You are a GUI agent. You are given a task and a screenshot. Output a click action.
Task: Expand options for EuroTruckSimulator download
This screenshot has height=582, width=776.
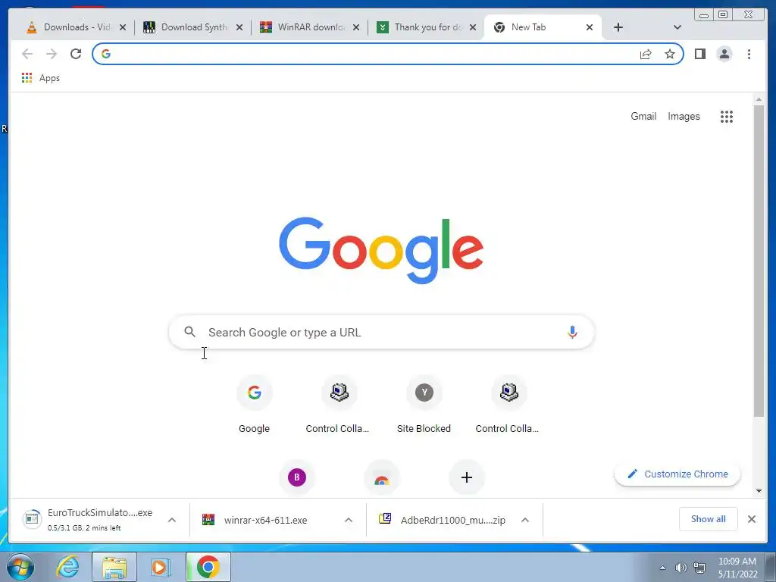(x=172, y=520)
